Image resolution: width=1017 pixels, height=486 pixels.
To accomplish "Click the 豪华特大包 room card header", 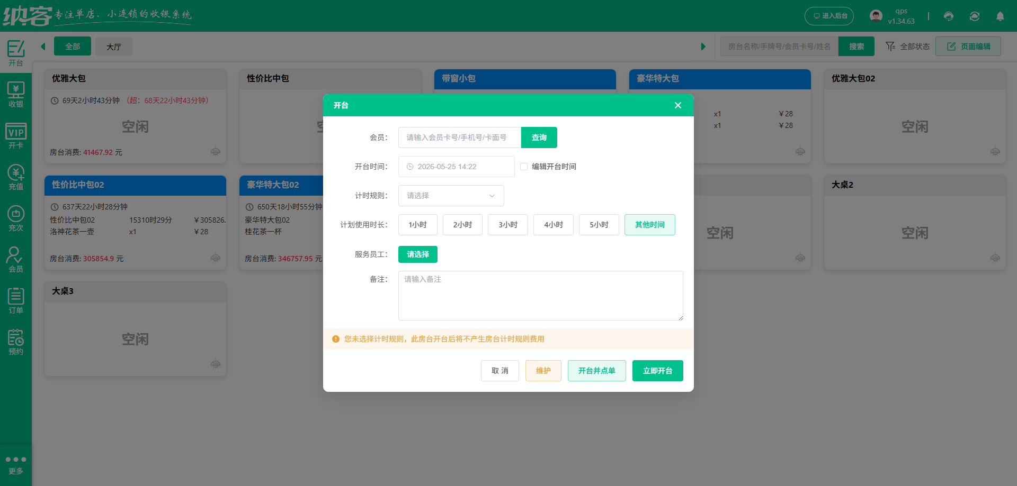I will pos(720,79).
